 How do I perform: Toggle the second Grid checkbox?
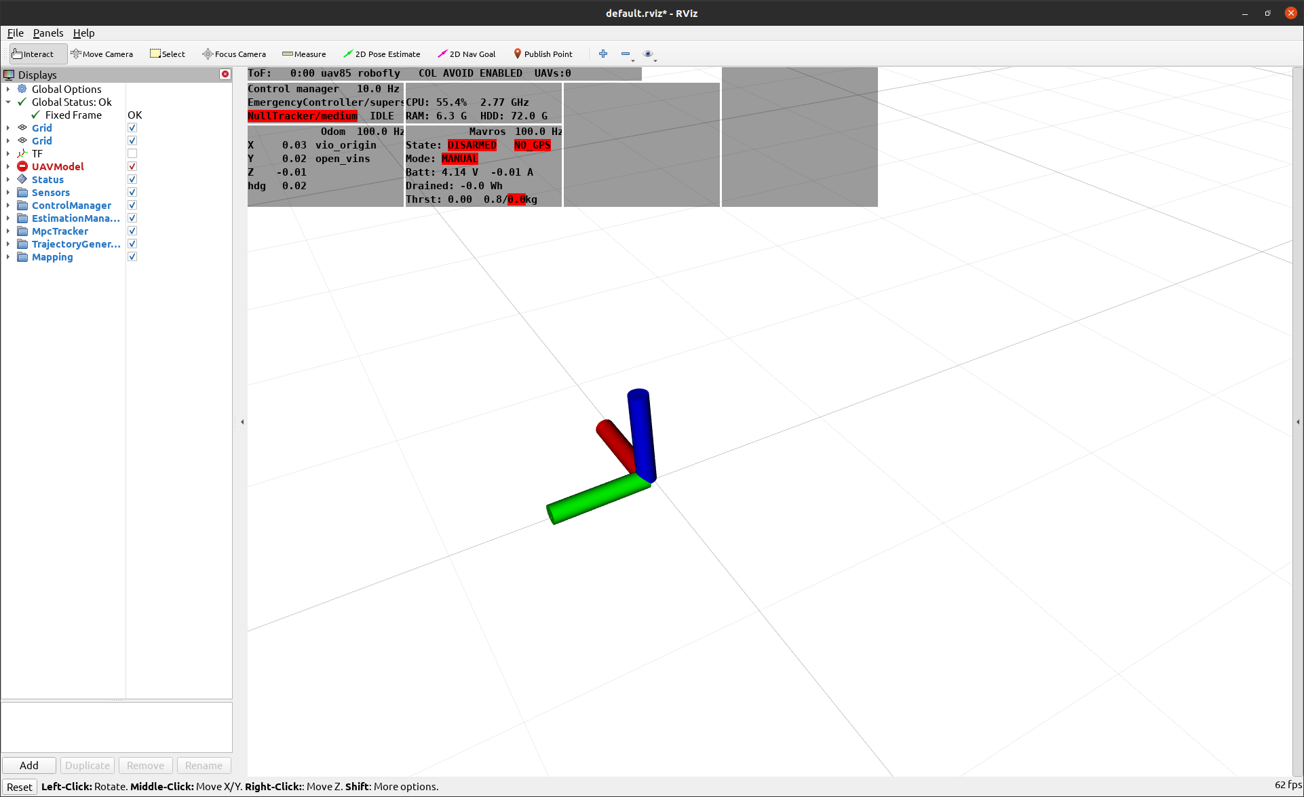pyautogui.click(x=132, y=140)
